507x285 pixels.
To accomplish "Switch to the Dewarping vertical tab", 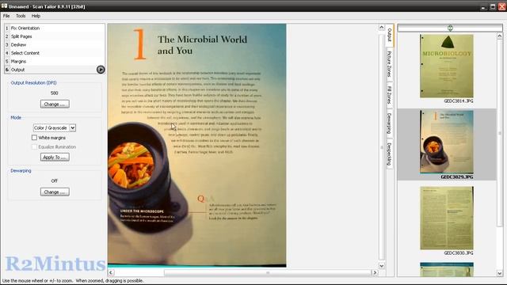I will point(390,123).
